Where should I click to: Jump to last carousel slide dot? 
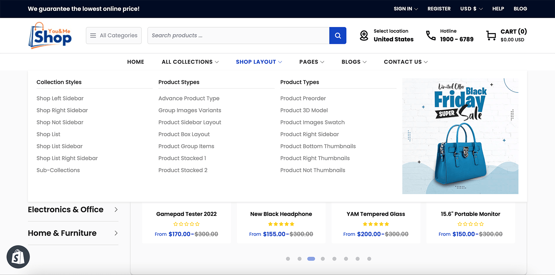tap(369, 259)
